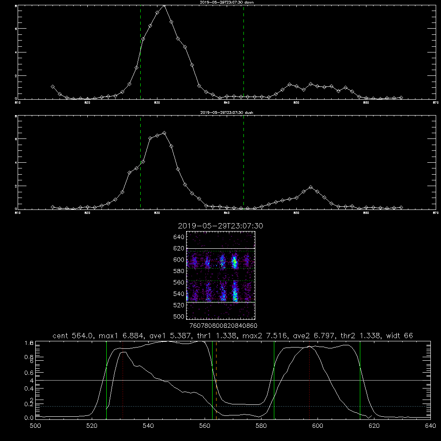Click the left green dashed line in dawn plot
The image size is (441, 441).
pyautogui.click(x=140, y=52)
